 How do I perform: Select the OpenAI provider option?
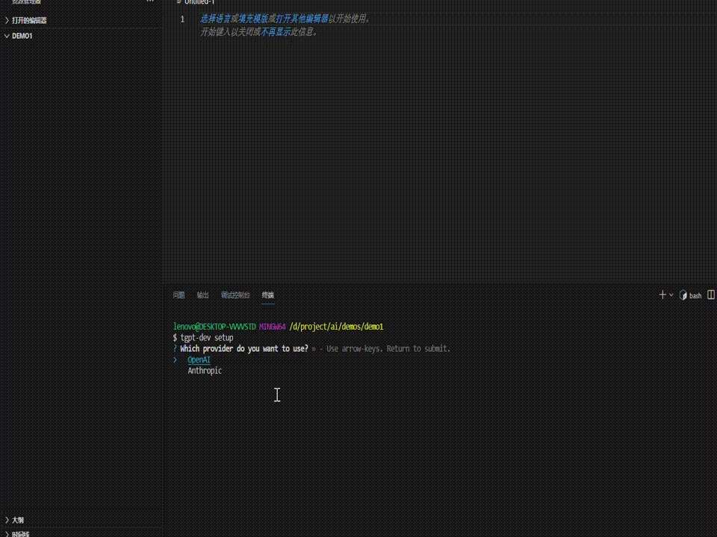click(x=199, y=359)
